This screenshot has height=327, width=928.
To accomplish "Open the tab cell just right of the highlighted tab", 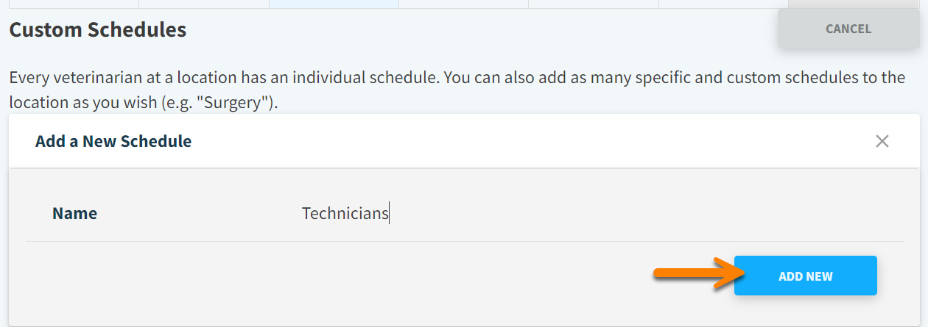I will point(463,4).
